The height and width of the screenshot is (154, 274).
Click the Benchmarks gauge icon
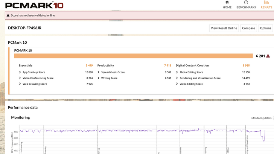246,2
